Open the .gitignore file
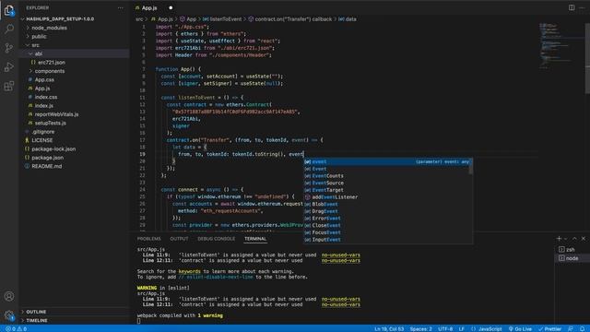 point(43,132)
